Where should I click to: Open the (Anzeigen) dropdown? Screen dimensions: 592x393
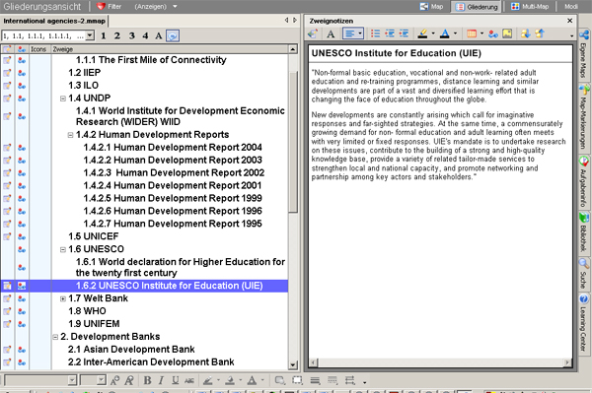175,7
